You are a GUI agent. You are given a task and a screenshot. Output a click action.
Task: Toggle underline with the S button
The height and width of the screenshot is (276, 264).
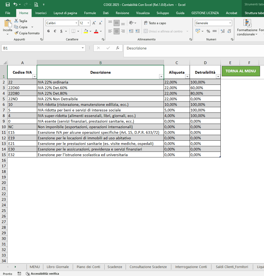pos(61,31)
